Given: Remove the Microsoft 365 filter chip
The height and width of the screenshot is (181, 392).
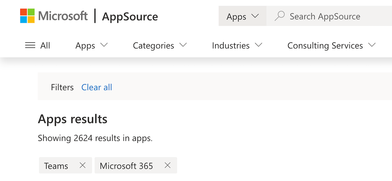Looking at the screenshot, I should click(x=168, y=165).
